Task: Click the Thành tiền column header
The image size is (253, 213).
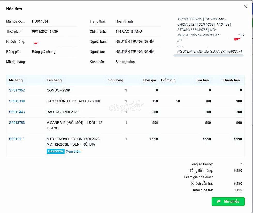Action: coord(231,80)
